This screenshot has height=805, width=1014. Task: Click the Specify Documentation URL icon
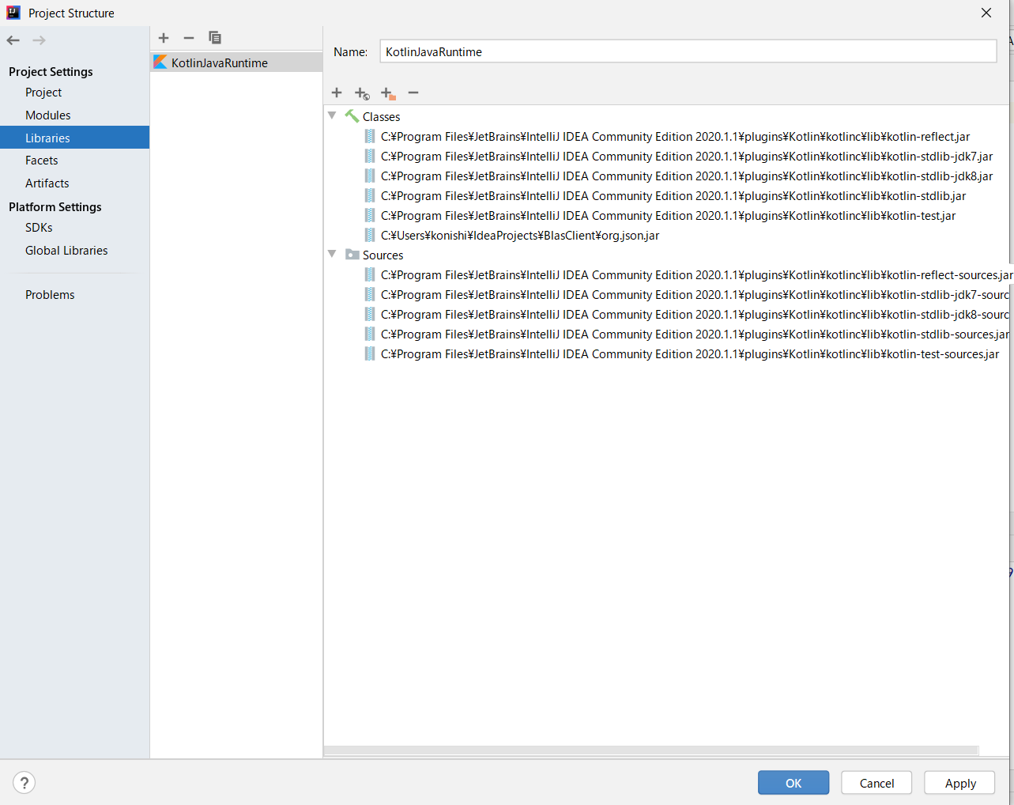point(362,93)
